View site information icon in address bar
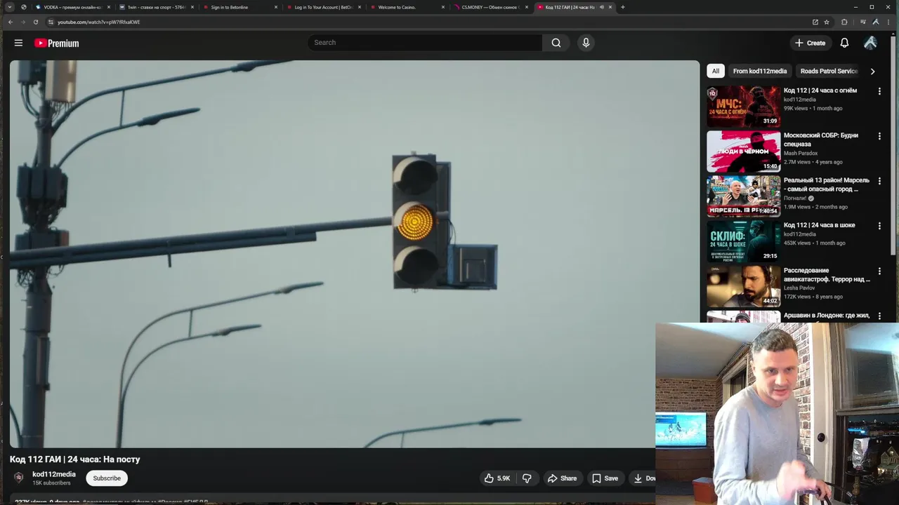Screen dimensions: 899x505 (51, 22)
